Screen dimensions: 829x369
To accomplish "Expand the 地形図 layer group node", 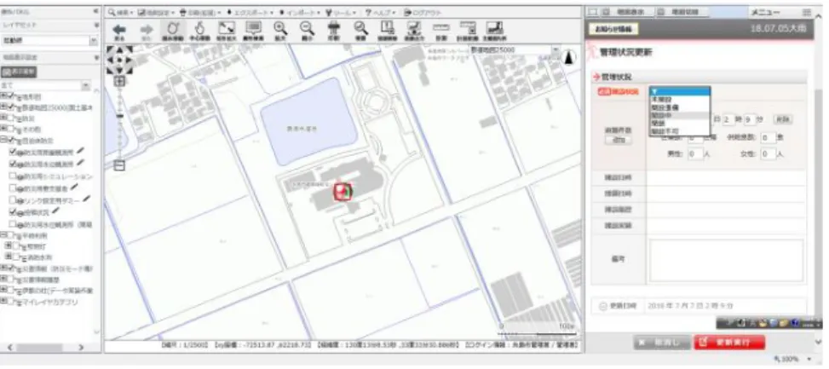I will pos(3,97).
